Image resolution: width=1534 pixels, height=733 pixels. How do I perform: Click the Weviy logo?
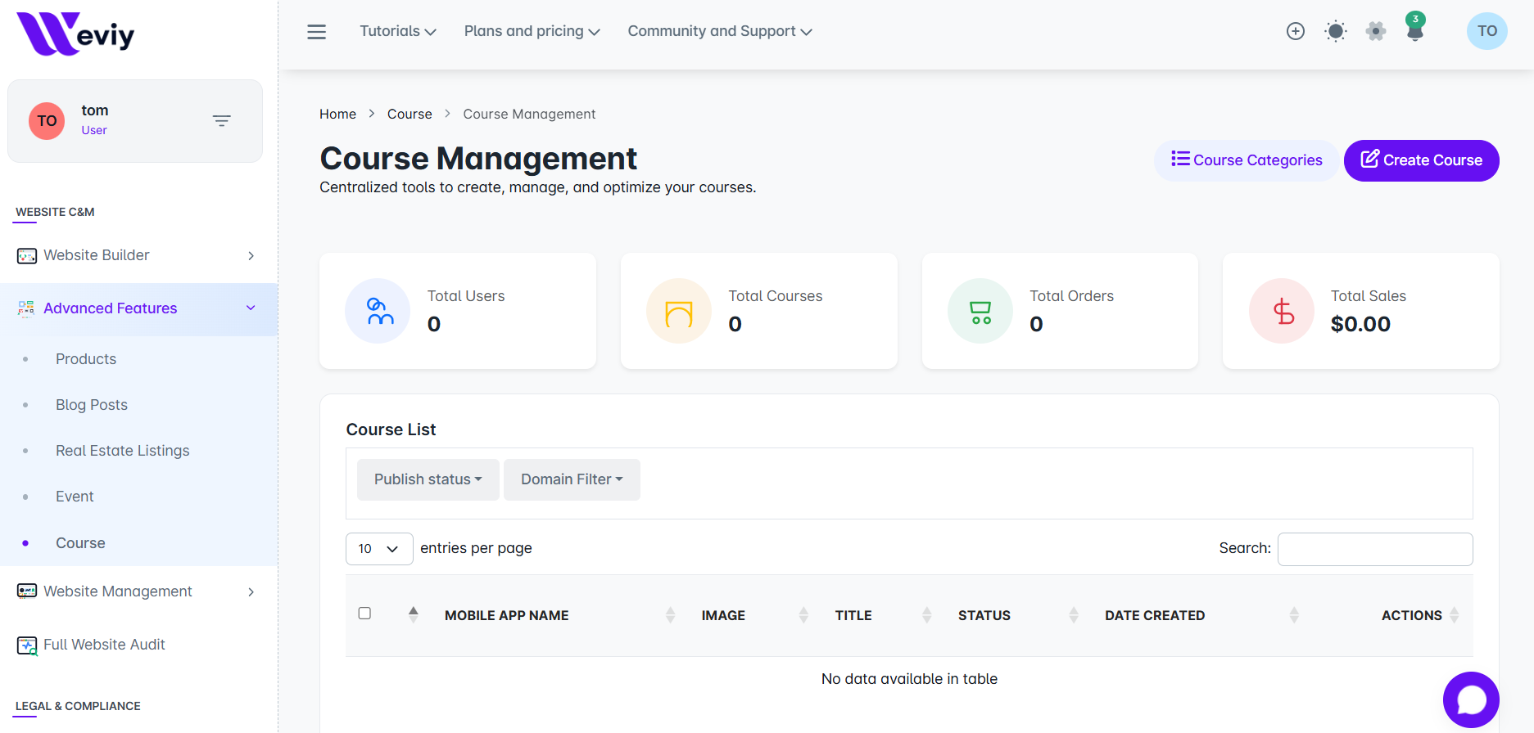(75, 34)
